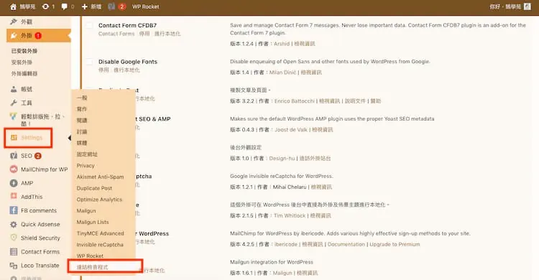Open TinyMCE Advanced in the Settings flyout
539x280 pixels.
coord(100,233)
